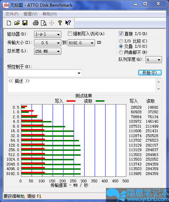Click the write value 103972
The width and height of the screenshot is (169, 202).
point(135,121)
